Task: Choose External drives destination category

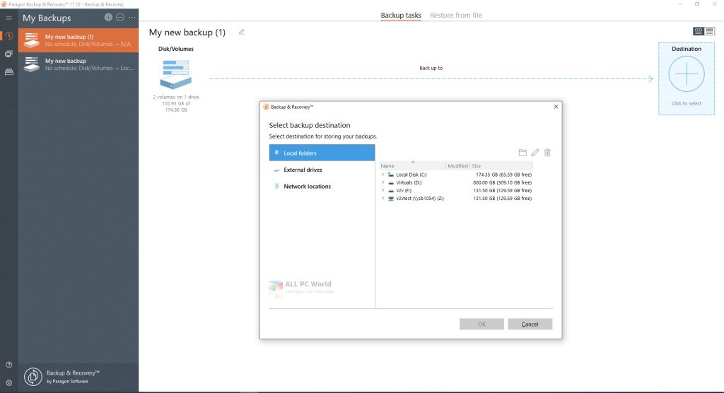Action: click(x=322, y=170)
